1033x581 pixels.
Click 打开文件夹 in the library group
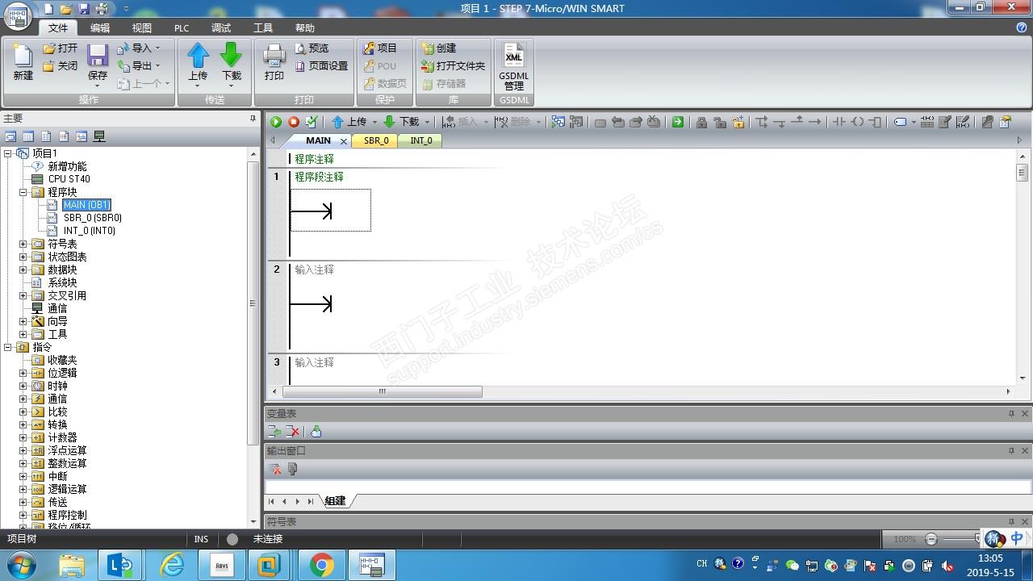click(x=454, y=66)
